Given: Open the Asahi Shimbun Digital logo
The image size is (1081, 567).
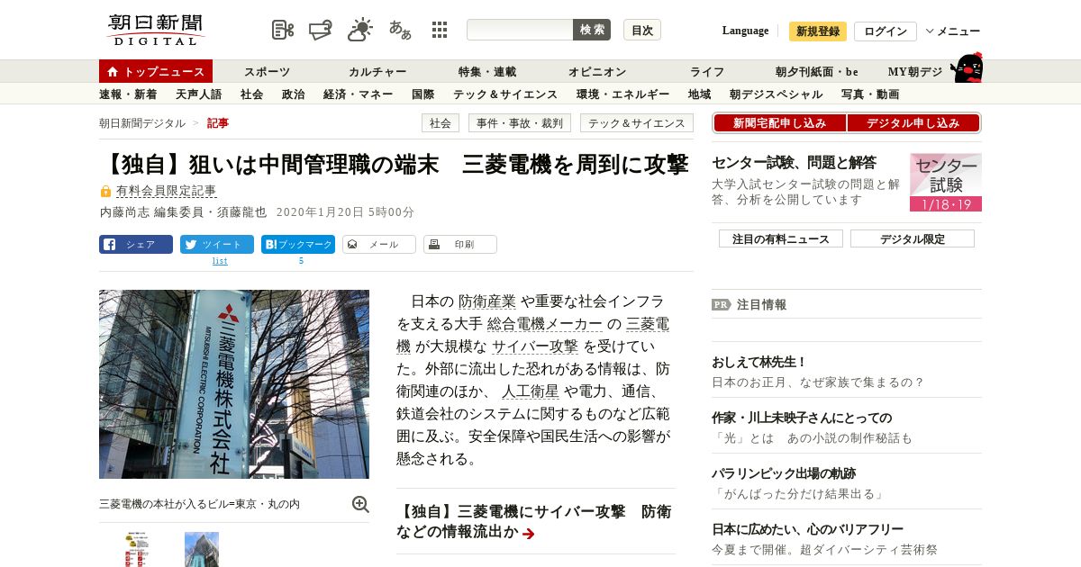Looking at the screenshot, I should 156,30.
